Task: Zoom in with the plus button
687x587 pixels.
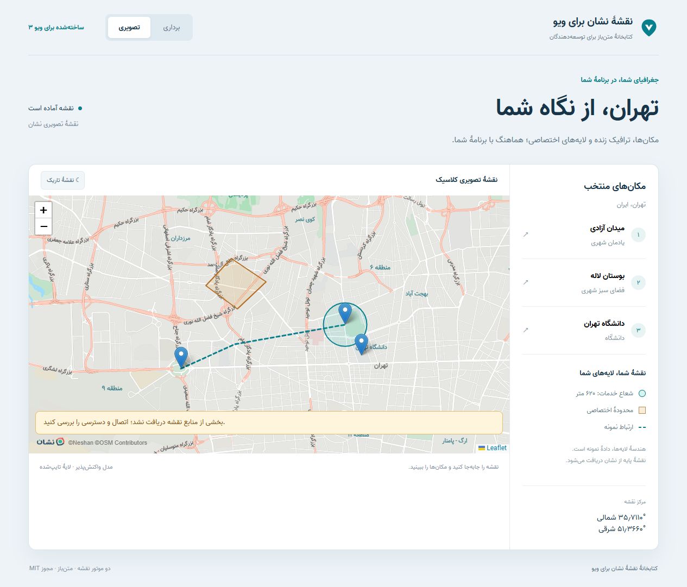Action: 43,210
